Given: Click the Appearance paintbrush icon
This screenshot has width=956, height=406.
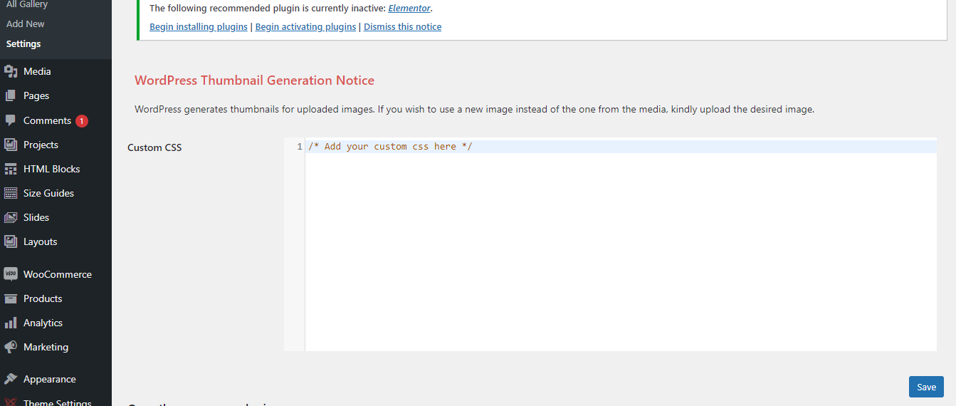Looking at the screenshot, I should click(x=11, y=379).
